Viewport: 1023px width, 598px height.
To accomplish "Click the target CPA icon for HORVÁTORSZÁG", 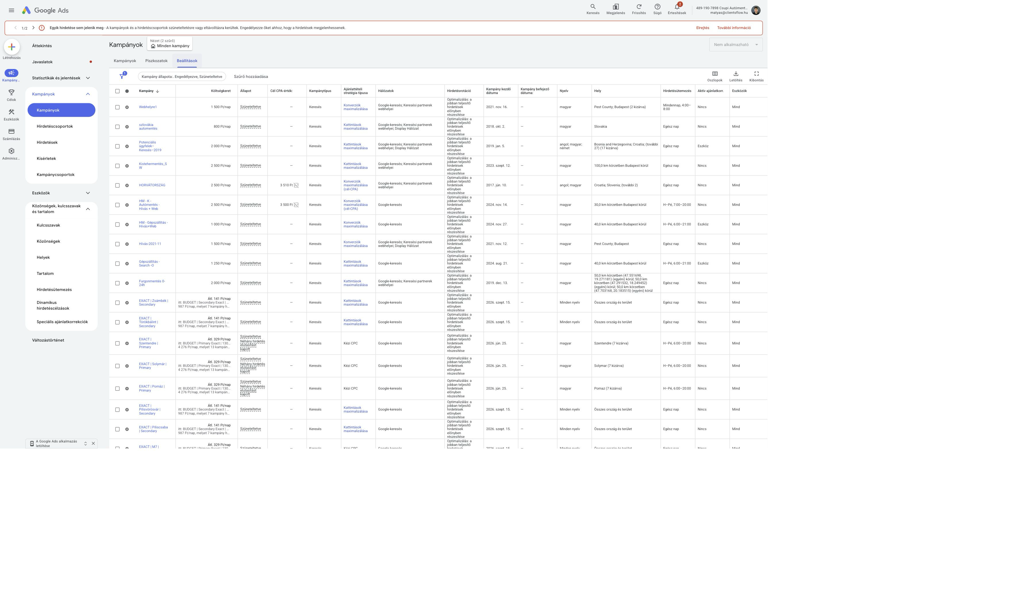I will (x=296, y=185).
